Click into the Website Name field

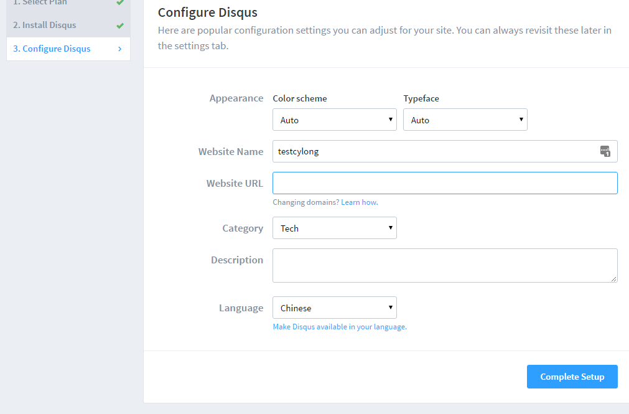445,151
